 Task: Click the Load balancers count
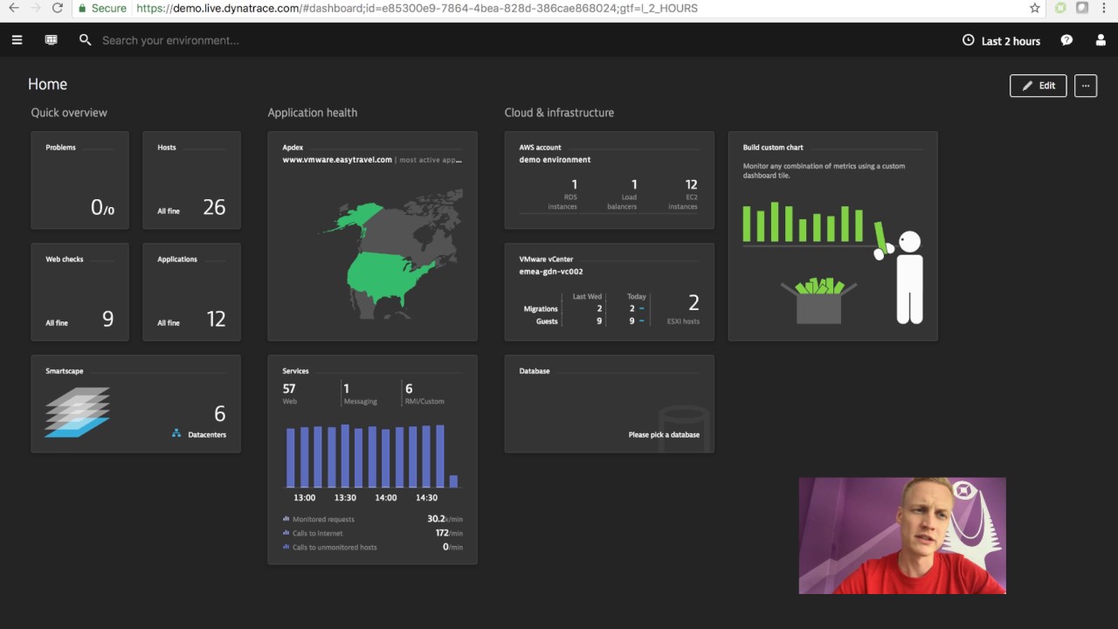[634, 184]
